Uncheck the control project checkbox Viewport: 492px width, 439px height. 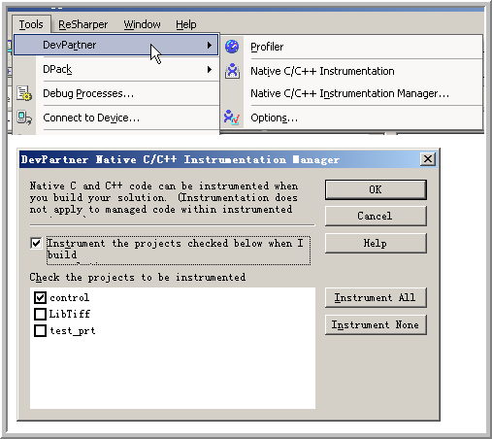tap(40, 297)
